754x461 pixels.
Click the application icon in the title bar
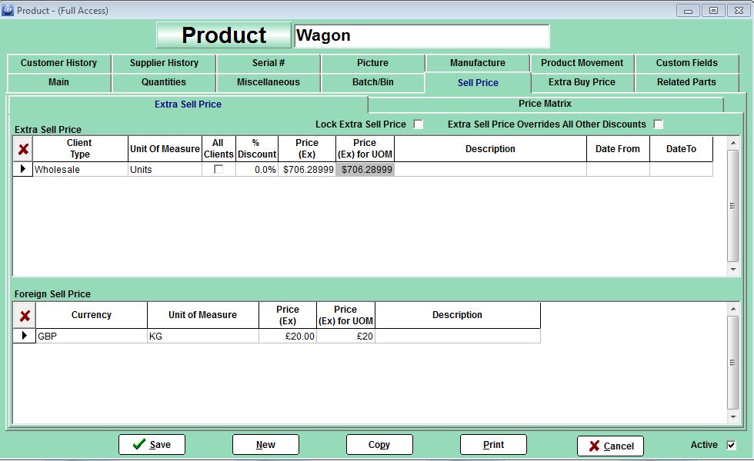pyautogui.click(x=8, y=10)
